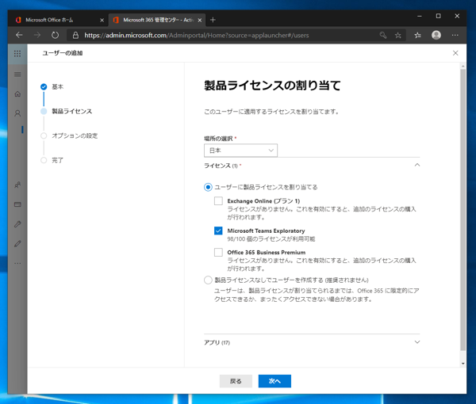The height and width of the screenshot is (404, 476).
Task: Open browser settings and more menu
Action: (x=455, y=35)
